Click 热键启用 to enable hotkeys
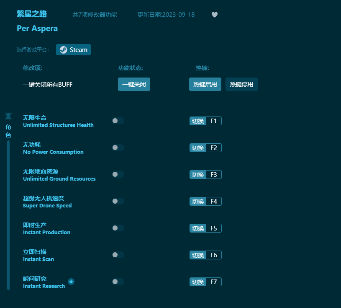Image resolution: width=341 pixels, height=308 pixels. point(205,84)
